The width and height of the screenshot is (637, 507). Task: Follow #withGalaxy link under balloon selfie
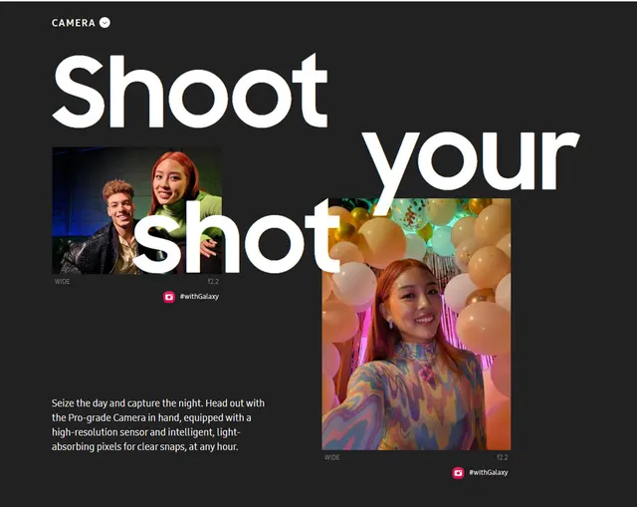[489, 472]
